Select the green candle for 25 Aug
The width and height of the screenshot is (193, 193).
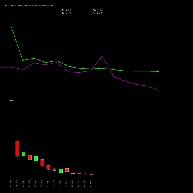(x=36, y=158)
